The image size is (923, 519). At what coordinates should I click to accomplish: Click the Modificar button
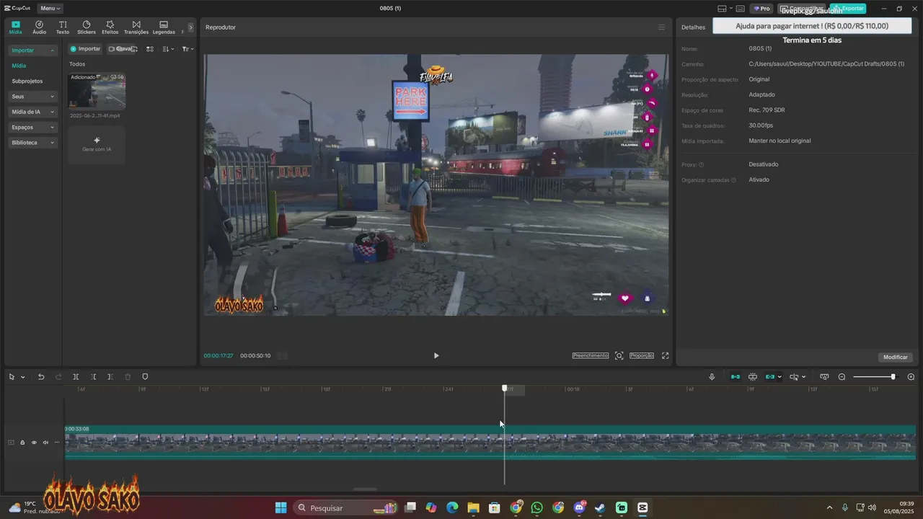click(896, 357)
